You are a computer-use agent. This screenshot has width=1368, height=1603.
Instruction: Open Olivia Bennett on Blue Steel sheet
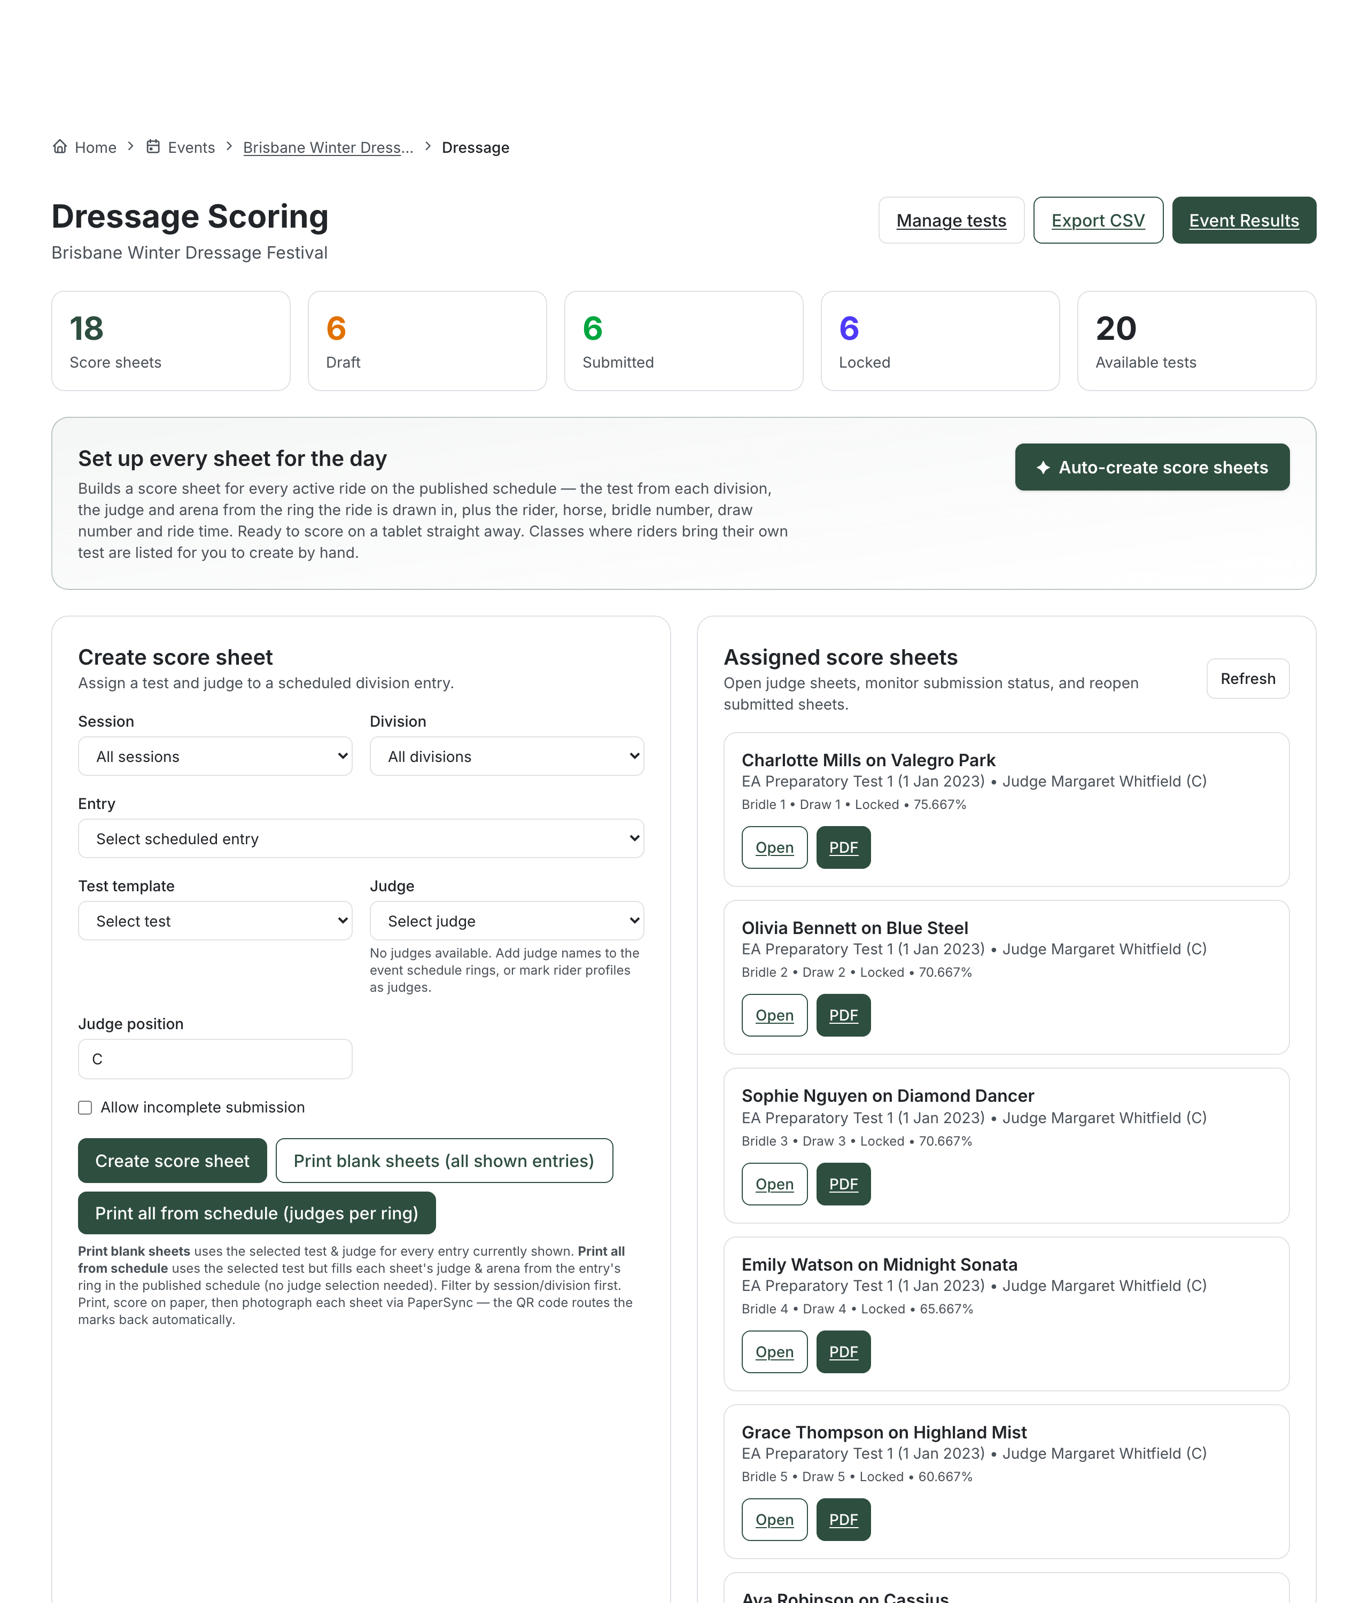click(x=774, y=1015)
